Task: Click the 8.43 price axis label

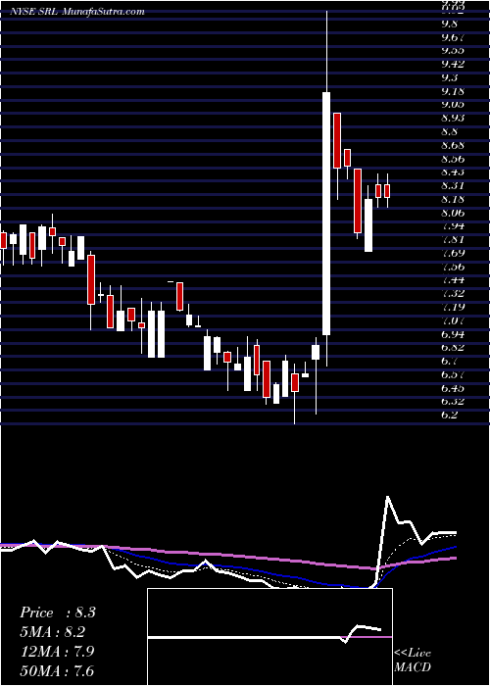Action: click(x=453, y=171)
